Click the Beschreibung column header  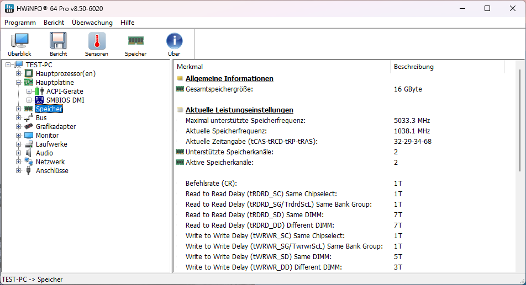pos(448,67)
